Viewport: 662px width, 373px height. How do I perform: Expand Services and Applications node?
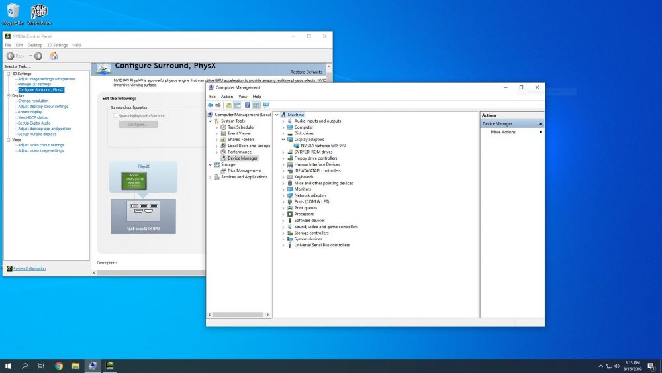pyautogui.click(x=211, y=177)
